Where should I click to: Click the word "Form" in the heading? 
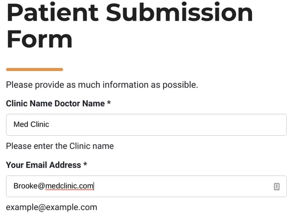(x=39, y=39)
